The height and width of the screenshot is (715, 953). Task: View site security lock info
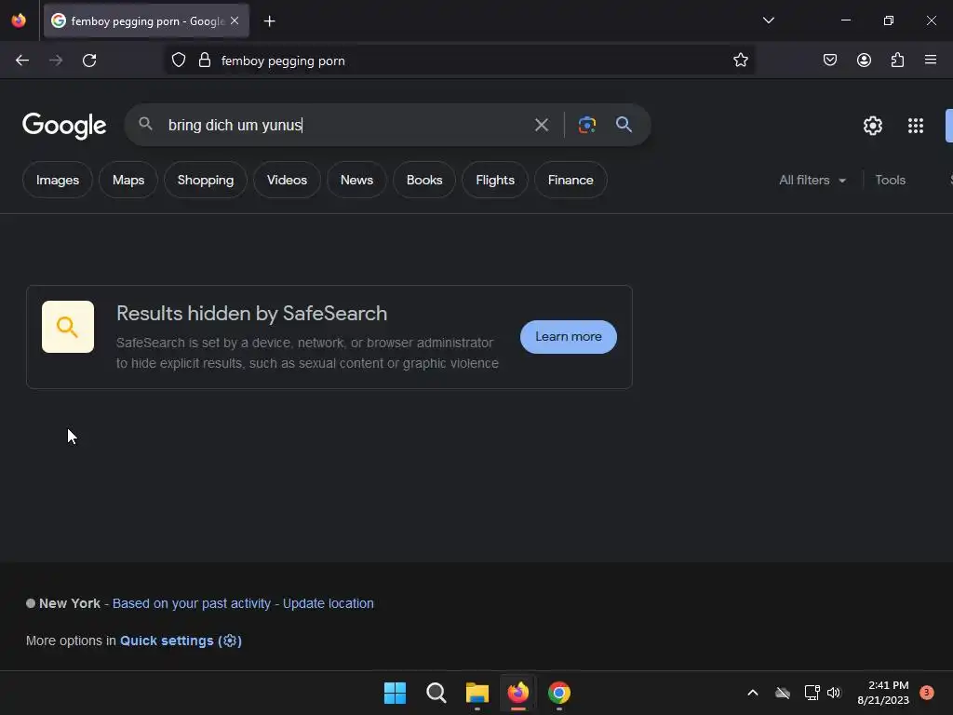[205, 61]
